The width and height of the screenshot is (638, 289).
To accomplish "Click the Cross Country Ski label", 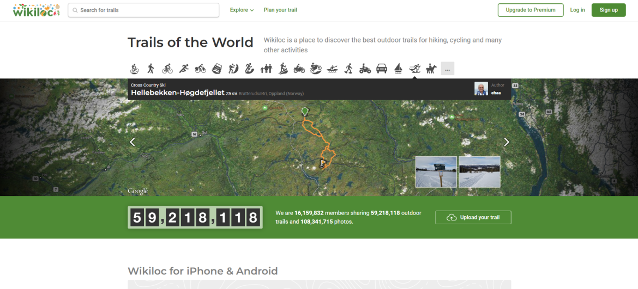I will point(148,85).
